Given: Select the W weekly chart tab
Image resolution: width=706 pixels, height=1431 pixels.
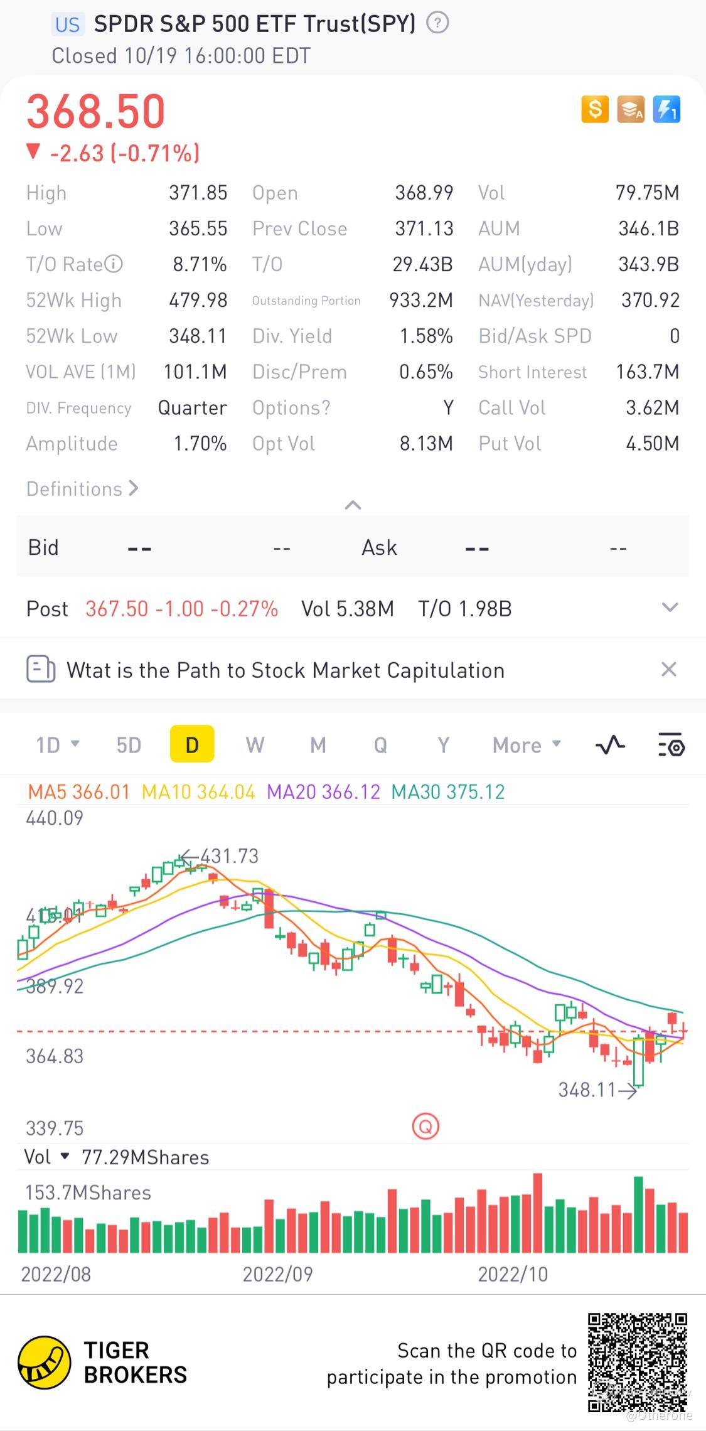Looking at the screenshot, I should tap(255, 745).
